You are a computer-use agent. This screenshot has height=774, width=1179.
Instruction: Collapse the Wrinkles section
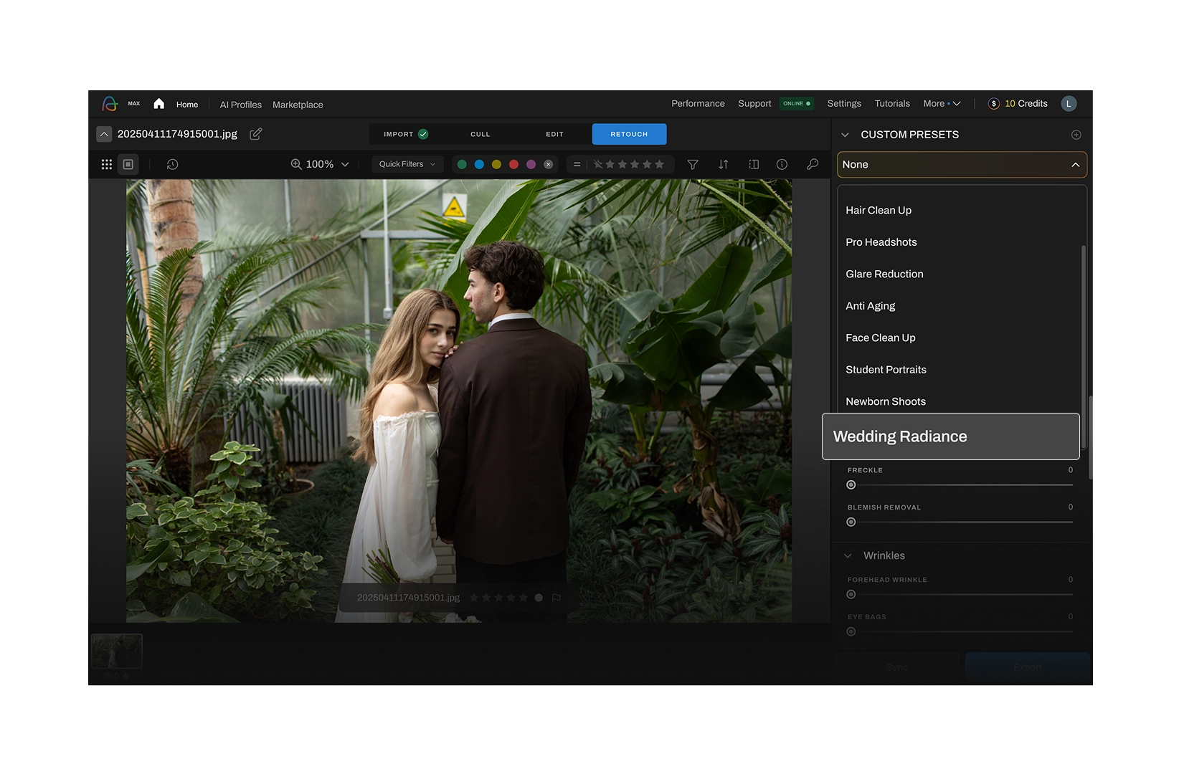848,555
